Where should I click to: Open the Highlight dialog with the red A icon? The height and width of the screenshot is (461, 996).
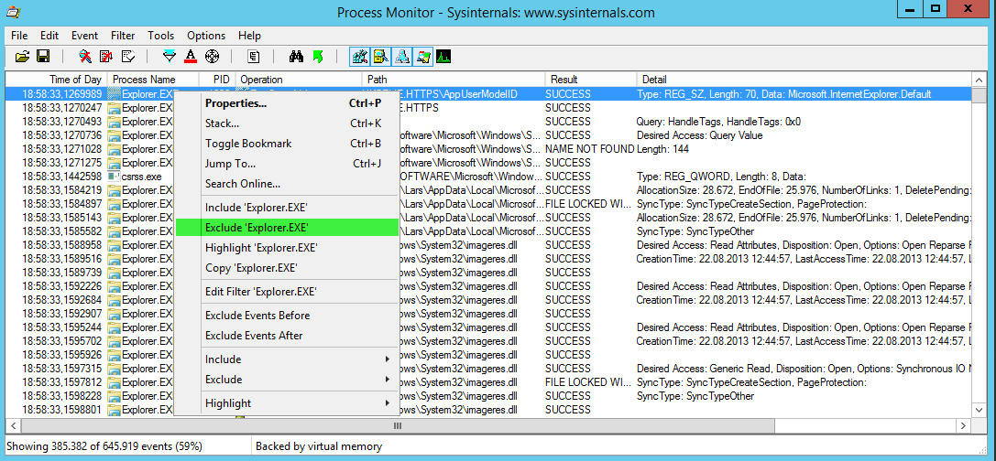pos(190,57)
